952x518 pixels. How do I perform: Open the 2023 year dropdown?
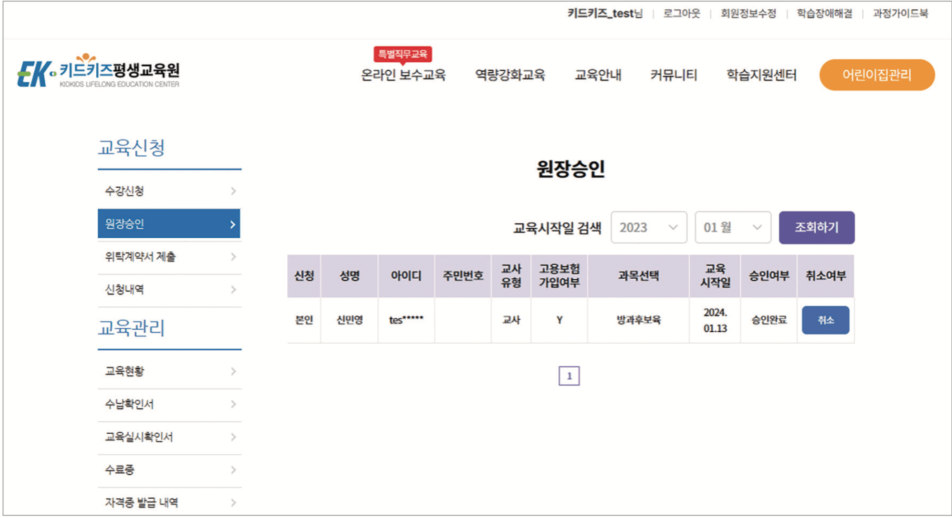(x=649, y=228)
